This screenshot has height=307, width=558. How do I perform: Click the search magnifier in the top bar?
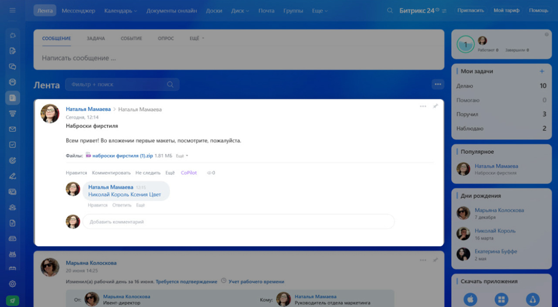coord(390,10)
